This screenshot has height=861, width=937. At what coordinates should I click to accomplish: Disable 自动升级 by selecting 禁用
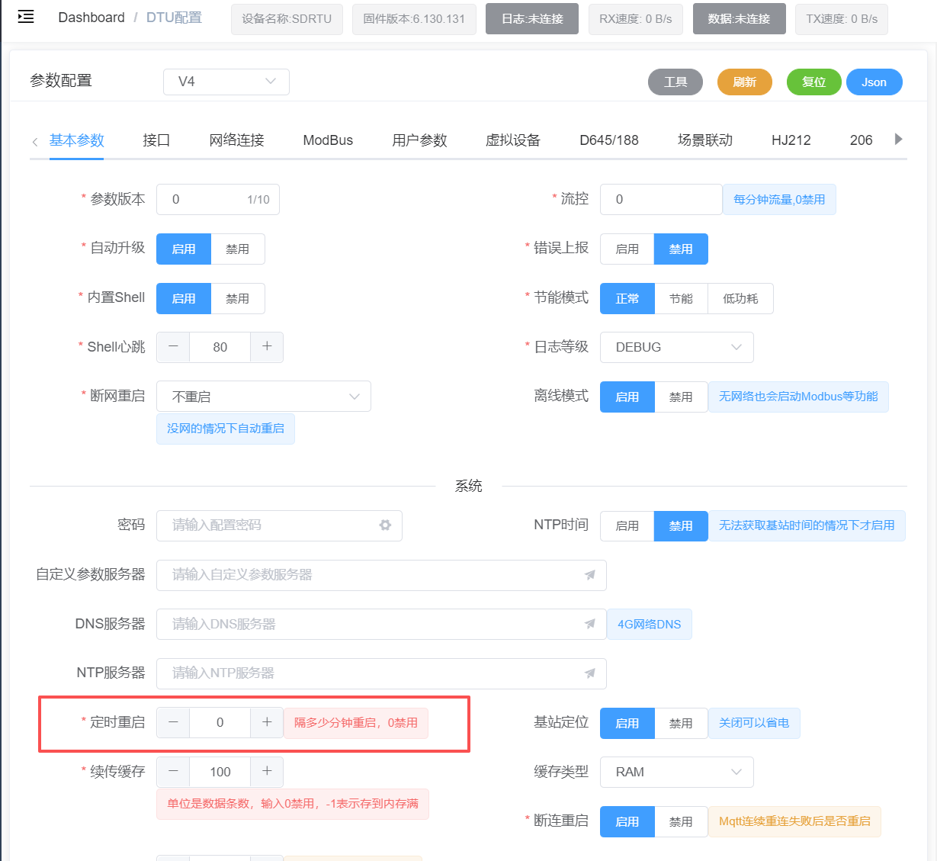pyautogui.click(x=237, y=249)
